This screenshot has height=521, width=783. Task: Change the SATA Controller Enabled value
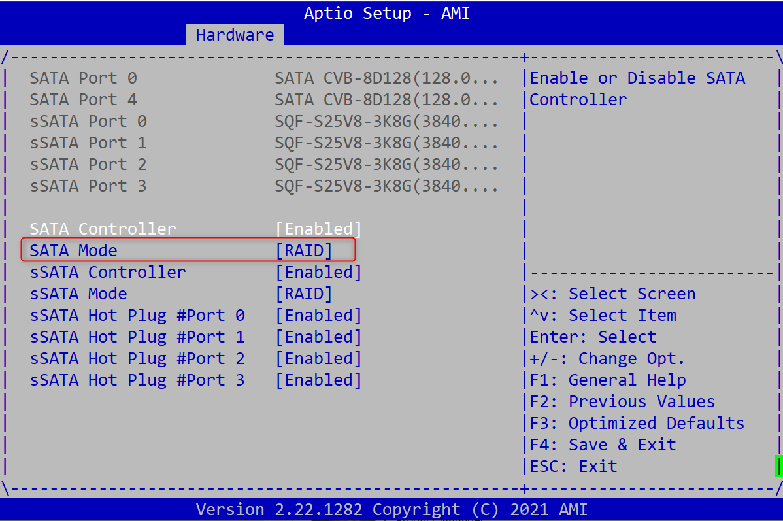[x=318, y=229]
